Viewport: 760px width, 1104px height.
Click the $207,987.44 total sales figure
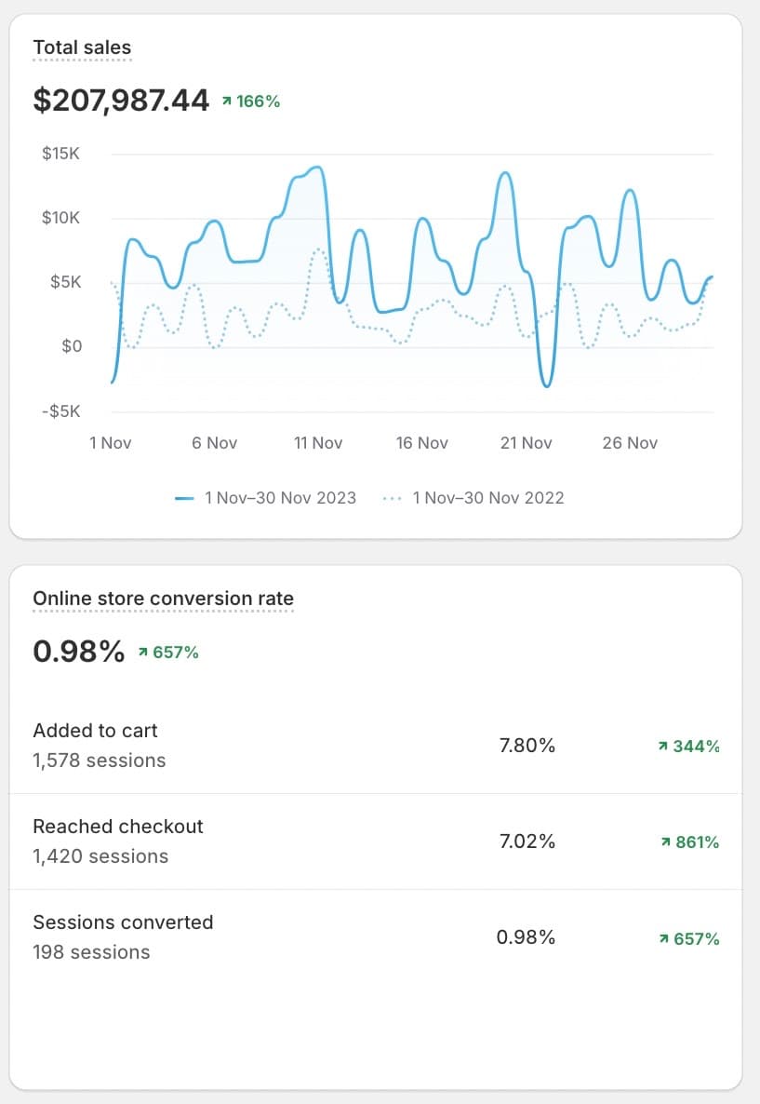pyautogui.click(x=121, y=100)
